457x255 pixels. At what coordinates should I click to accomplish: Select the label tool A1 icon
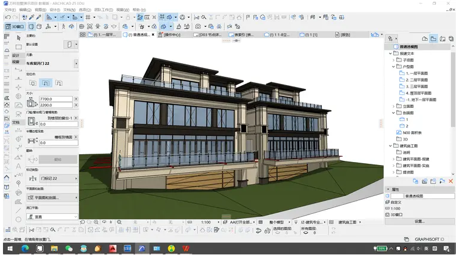18,175
